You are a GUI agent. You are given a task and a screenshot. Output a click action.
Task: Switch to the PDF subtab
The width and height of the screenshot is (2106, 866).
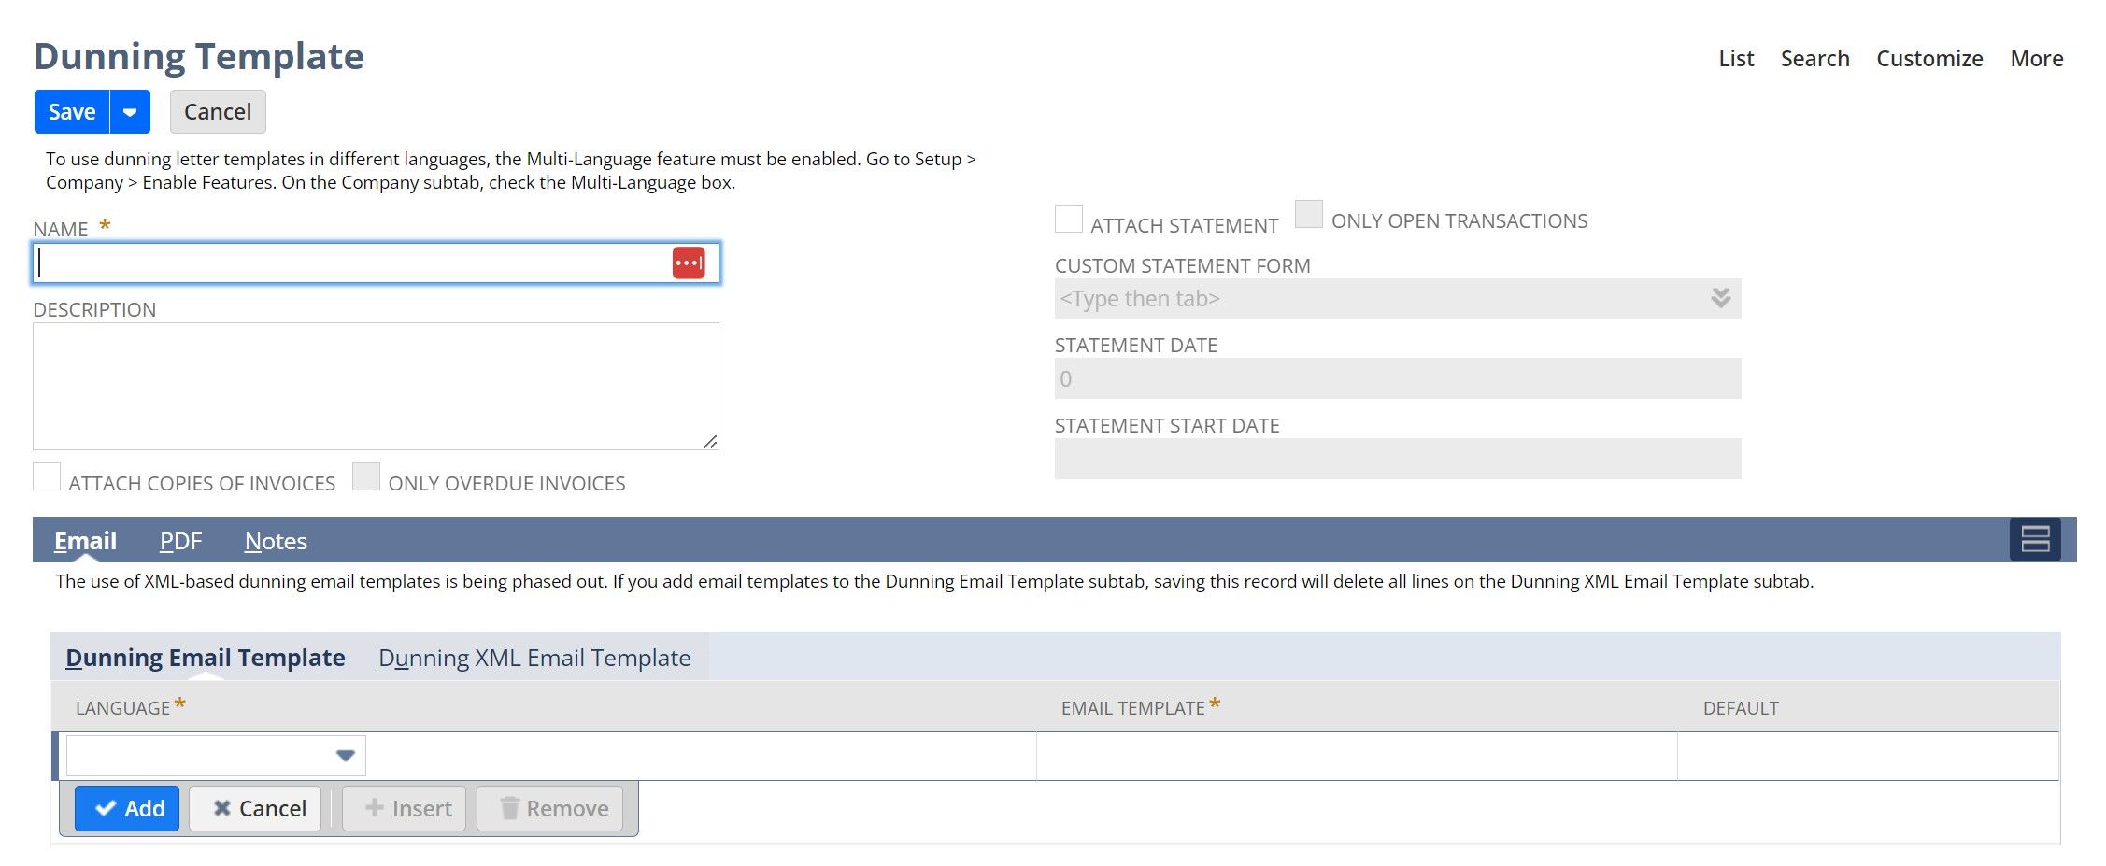[181, 540]
